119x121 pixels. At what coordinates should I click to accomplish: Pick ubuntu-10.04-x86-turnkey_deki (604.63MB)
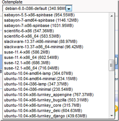click(x=56, y=111)
